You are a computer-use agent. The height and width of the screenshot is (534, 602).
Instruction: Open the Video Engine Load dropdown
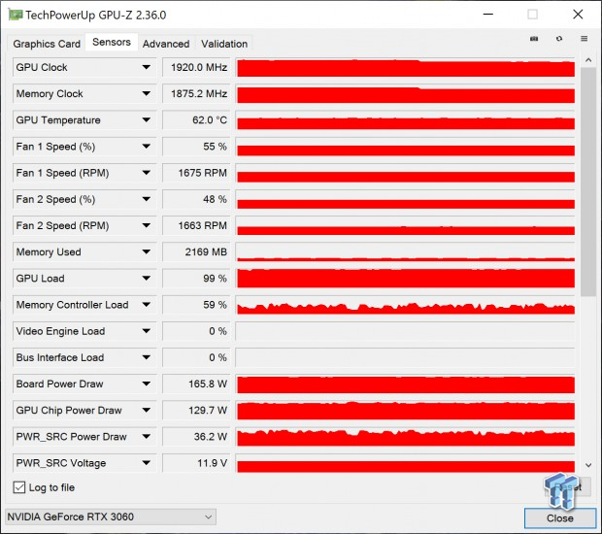[x=146, y=331]
